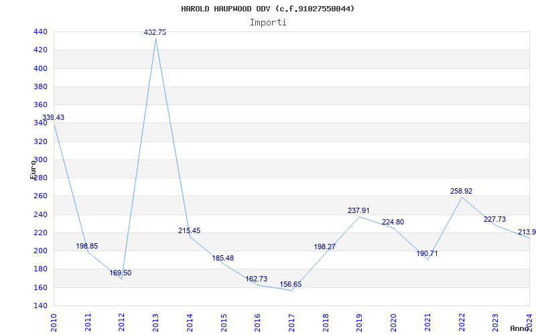Click the y-axis value 220
The height and width of the screenshot is (335, 536).
40,232
